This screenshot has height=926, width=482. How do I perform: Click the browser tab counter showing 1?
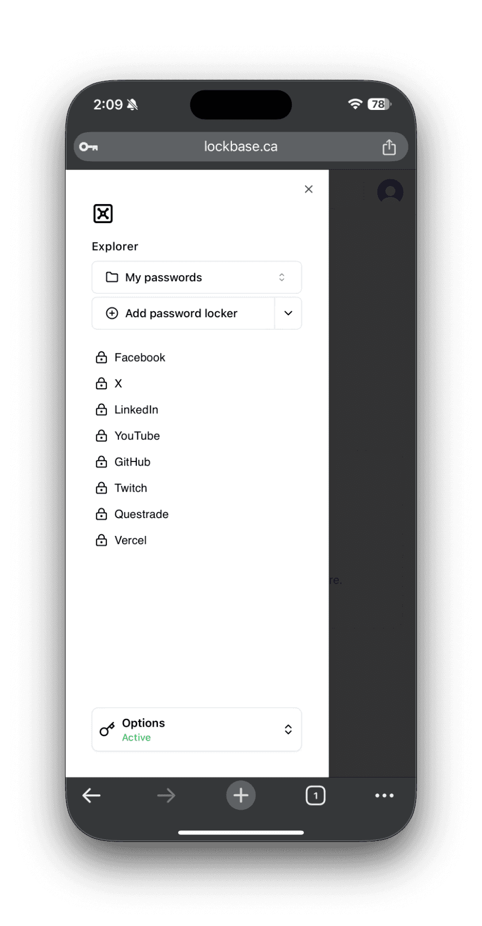[316, 795]
